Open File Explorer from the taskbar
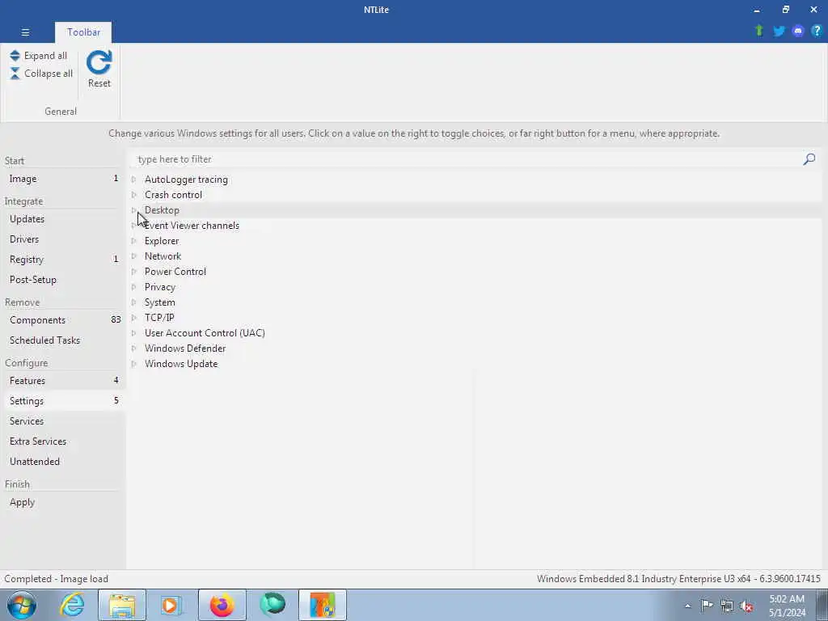 click(122, 605)
